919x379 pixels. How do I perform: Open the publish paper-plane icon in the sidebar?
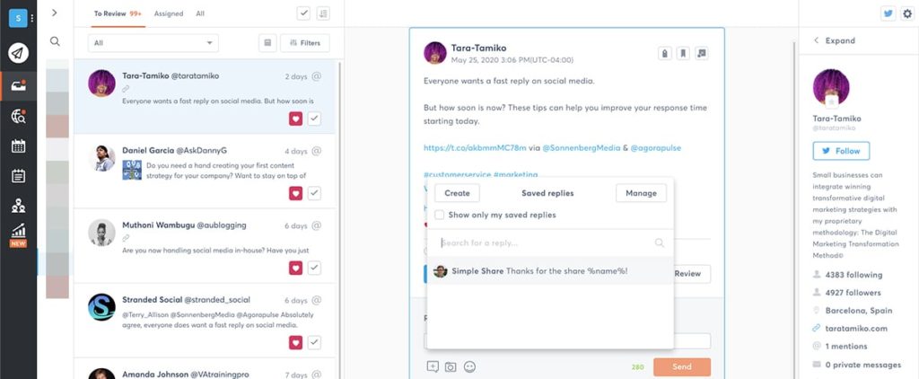click(18, 53)
